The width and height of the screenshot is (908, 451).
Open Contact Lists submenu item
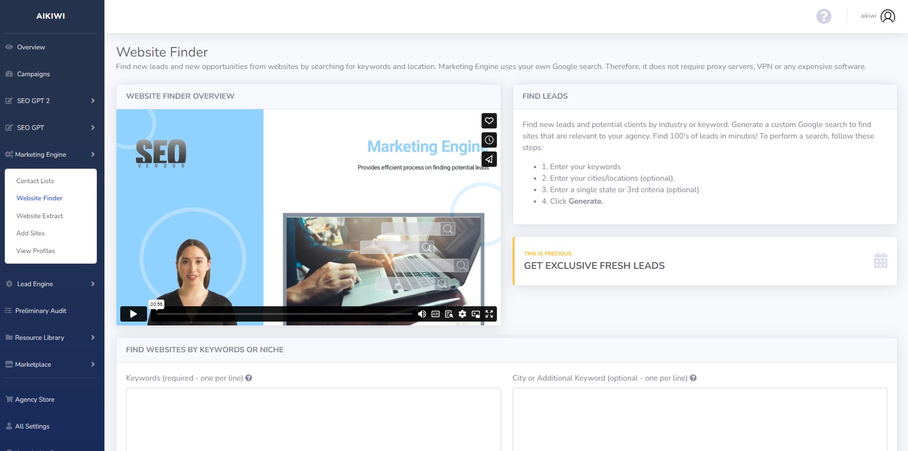(x=35, y=181)
